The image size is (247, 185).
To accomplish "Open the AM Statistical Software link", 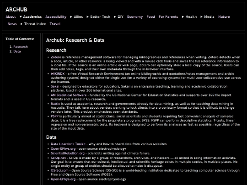I will (x=69, y=95).
